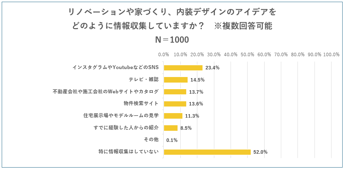
Task: Click the その他 category label
Action: tap(151, 139)
